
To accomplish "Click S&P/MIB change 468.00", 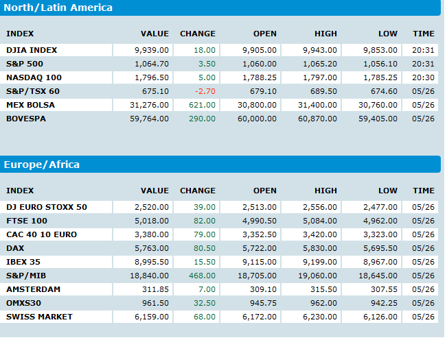I will tap(202, 276).
